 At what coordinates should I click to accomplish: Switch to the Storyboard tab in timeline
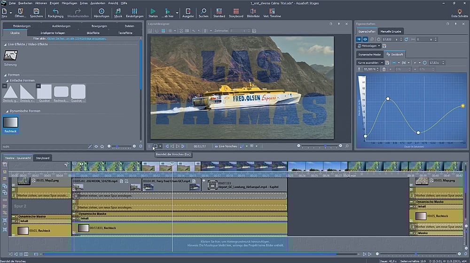pos(43,158)
